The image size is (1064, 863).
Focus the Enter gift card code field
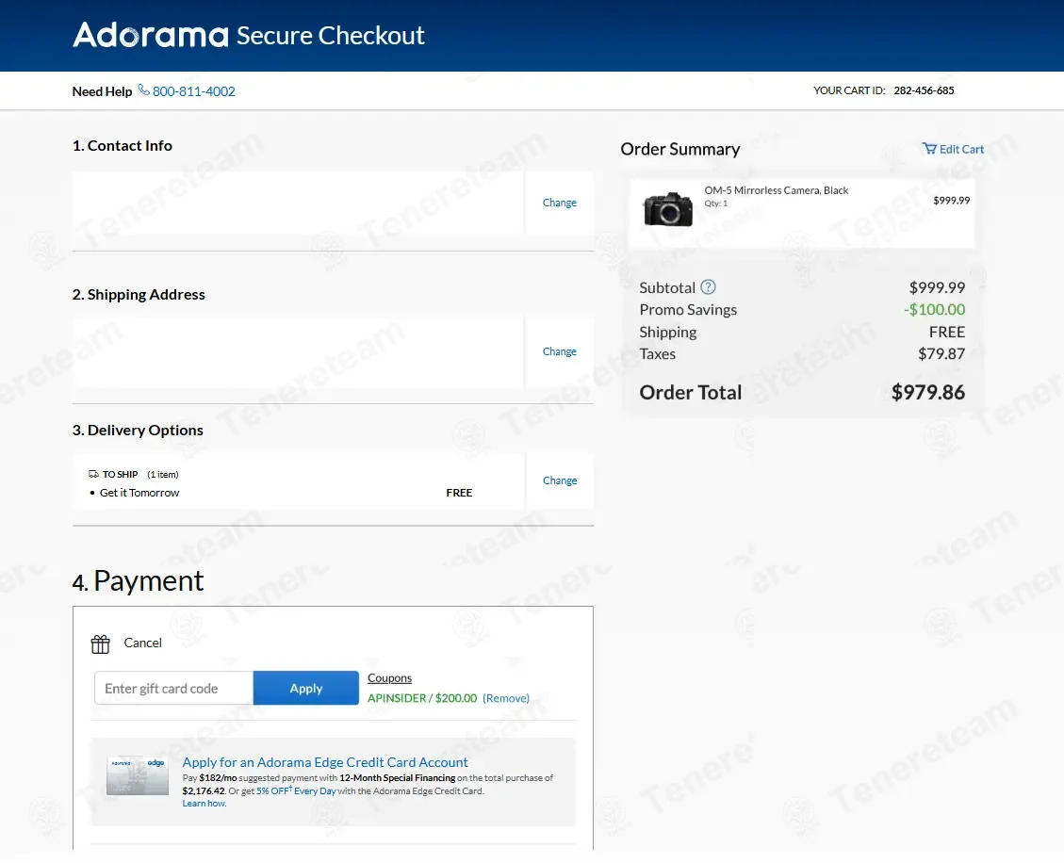pyautogui.click(x=173, y=688)
